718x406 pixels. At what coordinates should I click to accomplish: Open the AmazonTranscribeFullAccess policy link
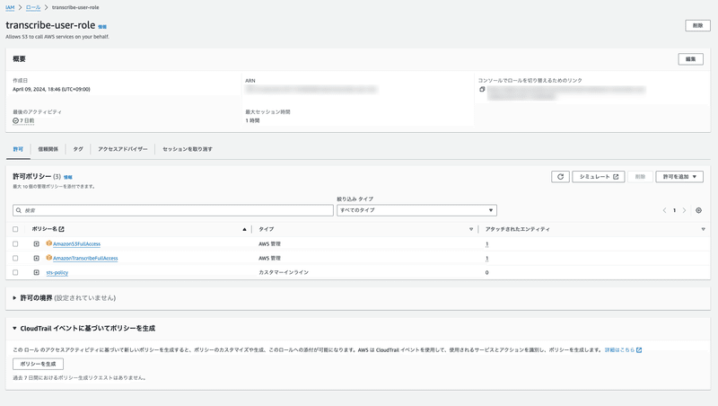[x=85, y=258]
